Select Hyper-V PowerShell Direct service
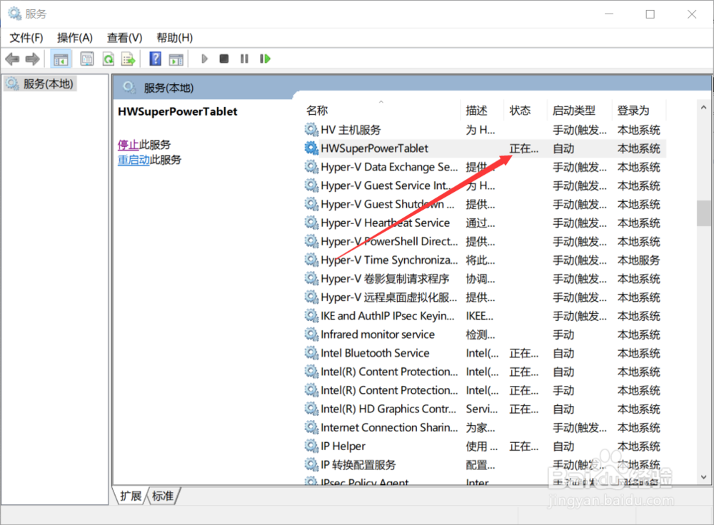 pyautogui.click(x=485, y=242)
